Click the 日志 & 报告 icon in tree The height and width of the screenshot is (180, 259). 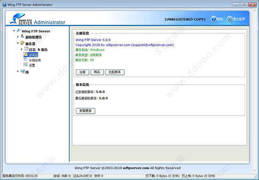(26, 49)
